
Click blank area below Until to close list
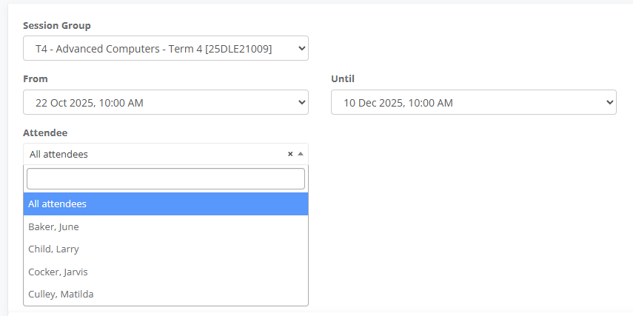pyautogui.click(x=474, y=207)
